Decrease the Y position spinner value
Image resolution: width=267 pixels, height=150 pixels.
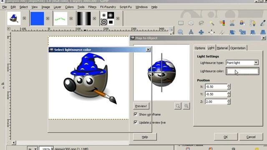point(229,95)
